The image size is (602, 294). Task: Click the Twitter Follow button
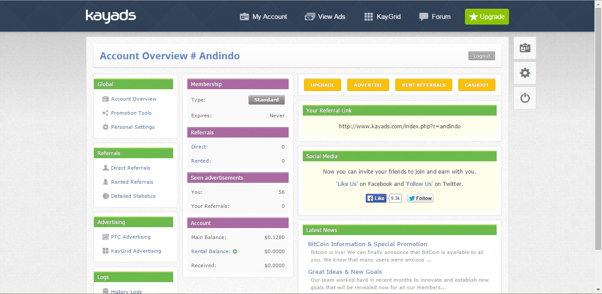click(420, 198)
